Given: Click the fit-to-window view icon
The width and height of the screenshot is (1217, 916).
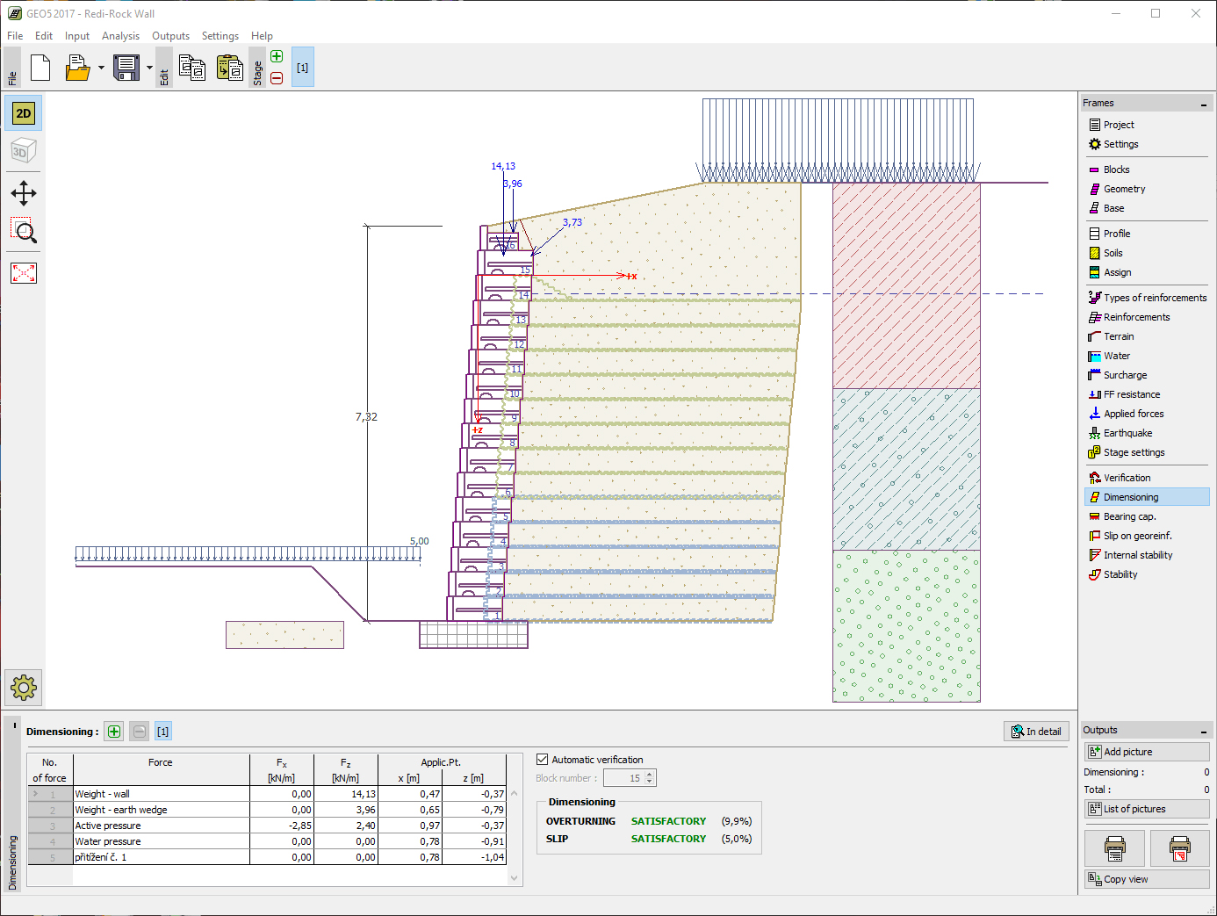Looking at the screenshot, I should (x=24, y=273).
